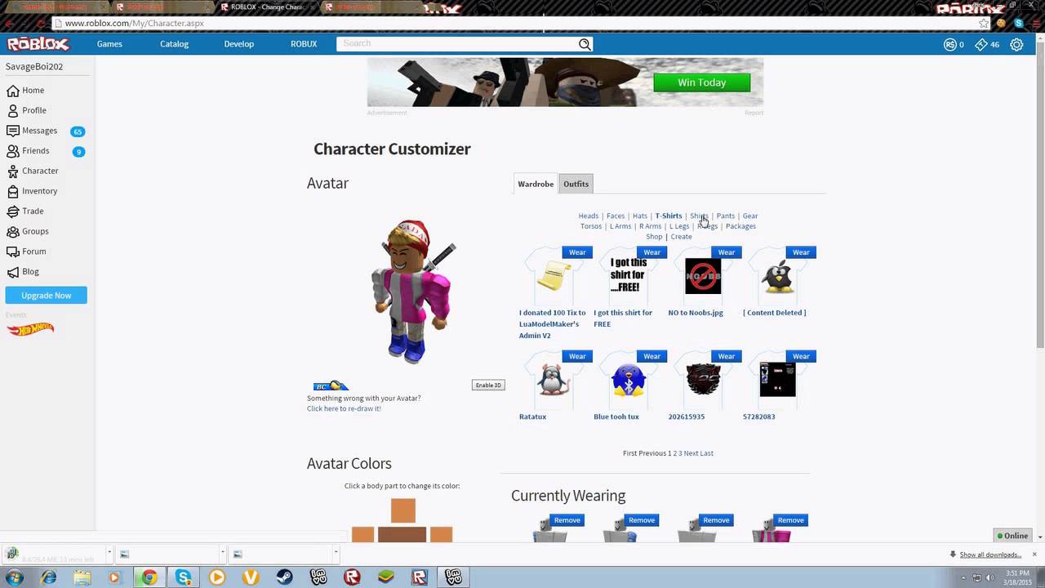This screenshot has height=588, width=1045.
Task: Select the head color swatch
Action: 402,510
